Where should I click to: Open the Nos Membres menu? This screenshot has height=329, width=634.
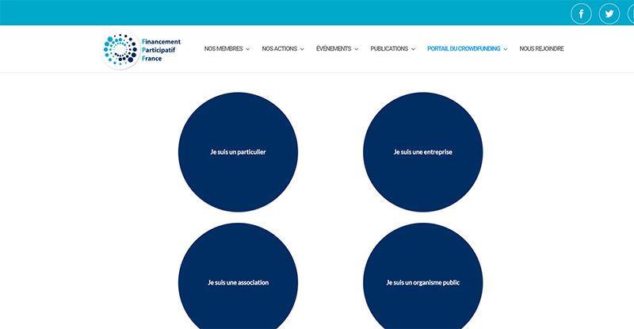[x=227, y=48]
